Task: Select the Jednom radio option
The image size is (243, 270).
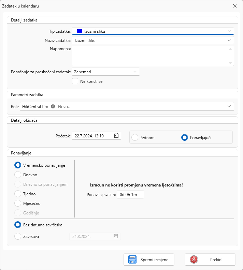Action: coord(135,137)
